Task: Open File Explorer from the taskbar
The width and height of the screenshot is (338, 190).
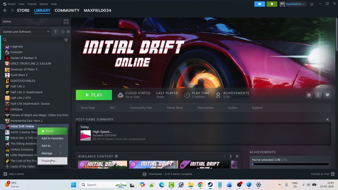Action: point(191,185)
